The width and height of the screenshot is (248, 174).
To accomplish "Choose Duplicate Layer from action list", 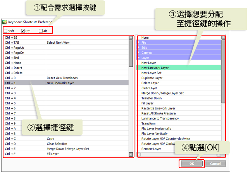I will [152, 78].
